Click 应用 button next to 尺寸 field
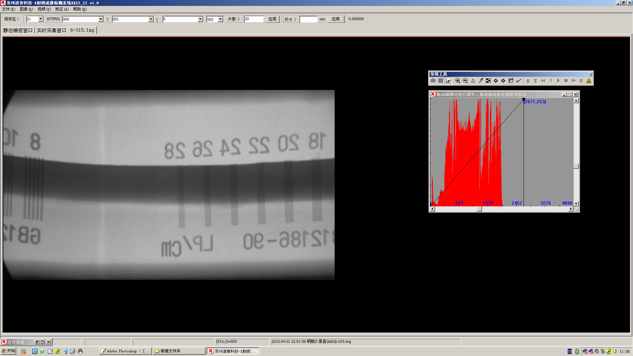The height and width of the screenshot is (356, 633). pyautogui.click(x=336, y=19)
